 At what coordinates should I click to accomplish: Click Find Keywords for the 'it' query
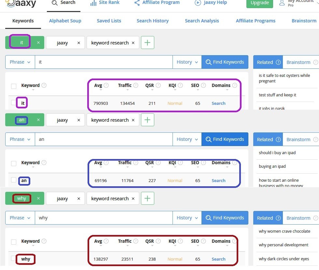coord(225,62)
